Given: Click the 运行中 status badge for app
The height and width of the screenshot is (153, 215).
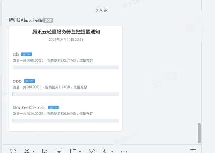Looking at the screenshot, I should pyautogui.click(x=29, y=81).
